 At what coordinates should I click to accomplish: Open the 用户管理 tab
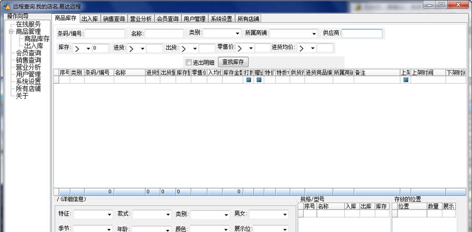[195, 19]
